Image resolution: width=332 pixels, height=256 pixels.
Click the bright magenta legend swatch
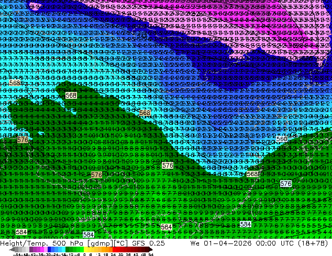click(42, 249)
